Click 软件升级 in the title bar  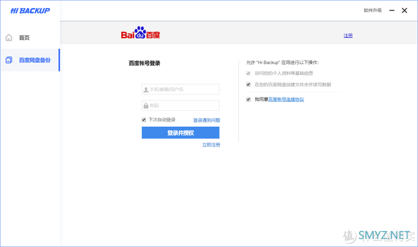(373, 10)
